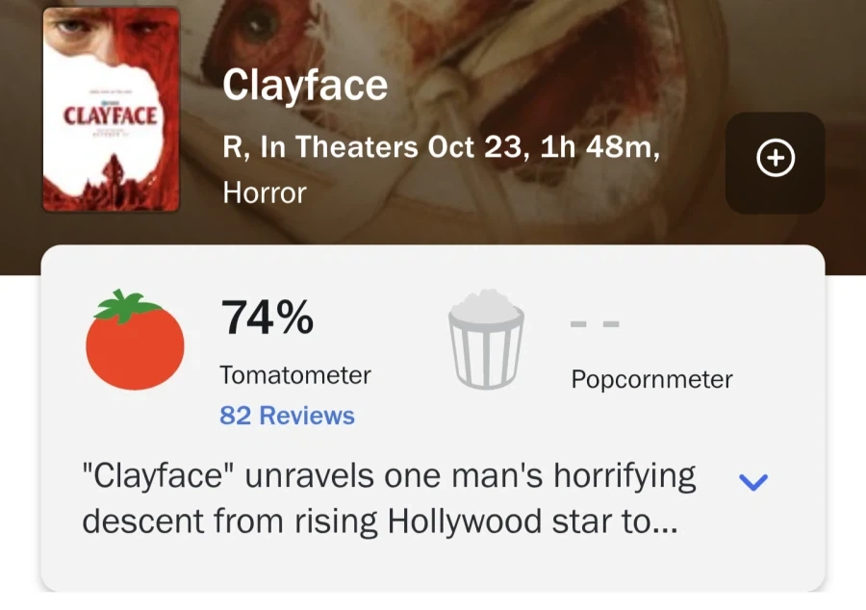Tap the Horror genre text
The image size is (866, 610).
coord(264,192)
